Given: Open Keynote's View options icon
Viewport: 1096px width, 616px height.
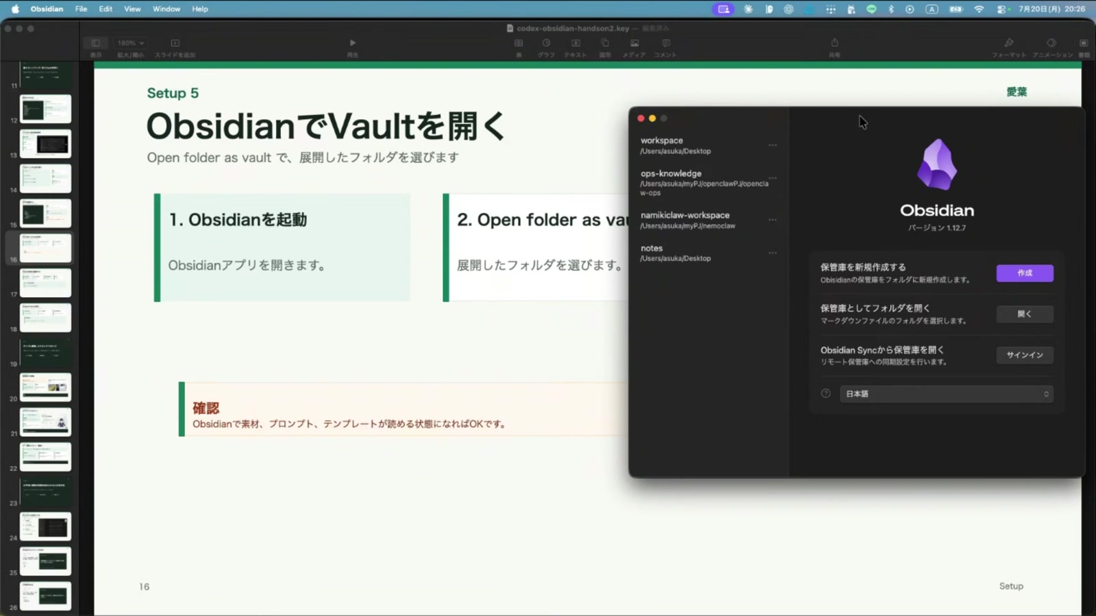Looking at the screenshot, I should pos(96,43).
